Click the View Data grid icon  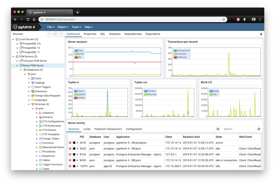tap(55, 34)
